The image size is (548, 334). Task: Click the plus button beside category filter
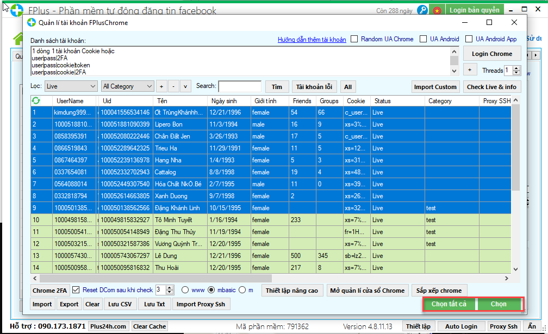pyautogui.click(x=161, y=86)
